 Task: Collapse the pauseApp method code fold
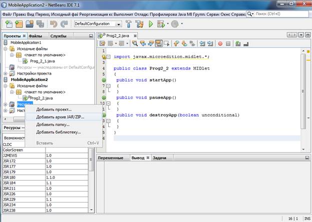coord(108,103)
